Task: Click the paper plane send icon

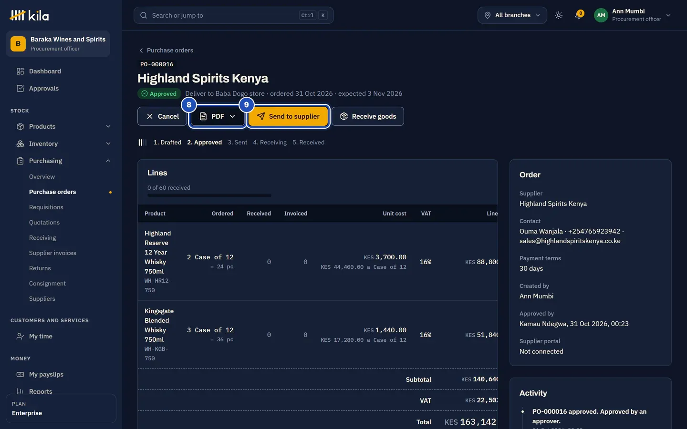Action: 261,116
